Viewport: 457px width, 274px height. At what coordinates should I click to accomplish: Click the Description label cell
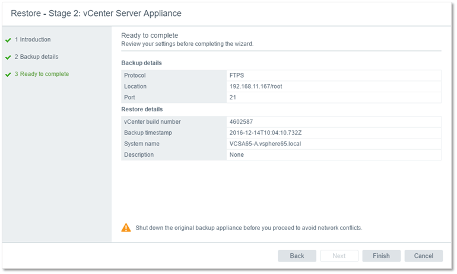[x=174, y=155]
